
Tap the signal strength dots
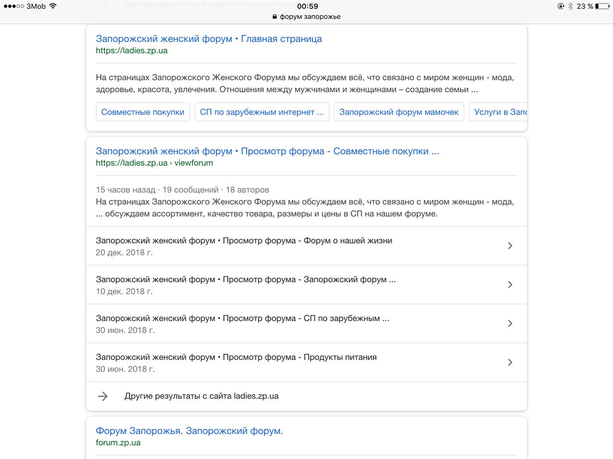(x=13, y=6)
